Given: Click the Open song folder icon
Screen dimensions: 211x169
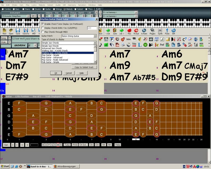Looking at the screenshot, I should [11, 31].
